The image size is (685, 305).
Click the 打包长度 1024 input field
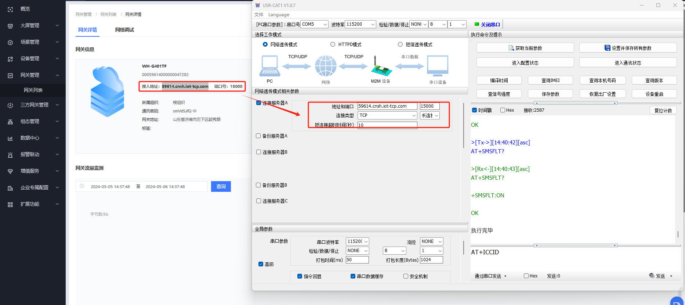click(x=431, y=260)
